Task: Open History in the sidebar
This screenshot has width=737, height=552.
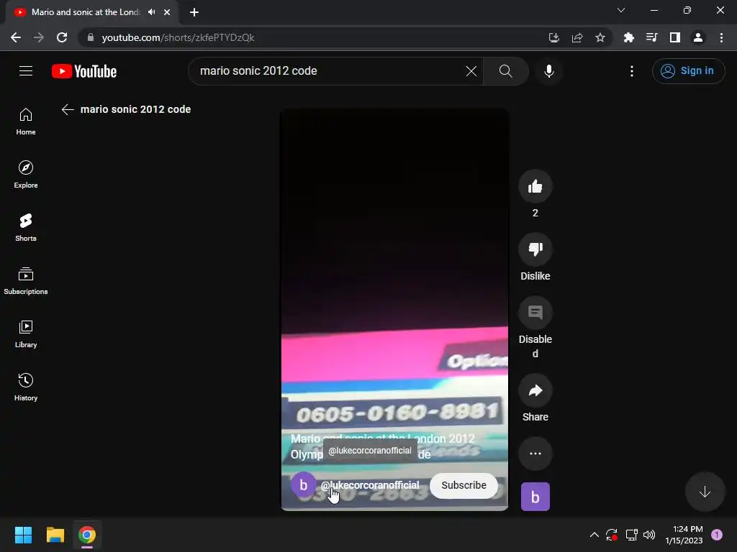Action: tap(26, 387)
